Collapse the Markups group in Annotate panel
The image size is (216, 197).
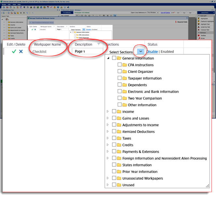point(199,33)
